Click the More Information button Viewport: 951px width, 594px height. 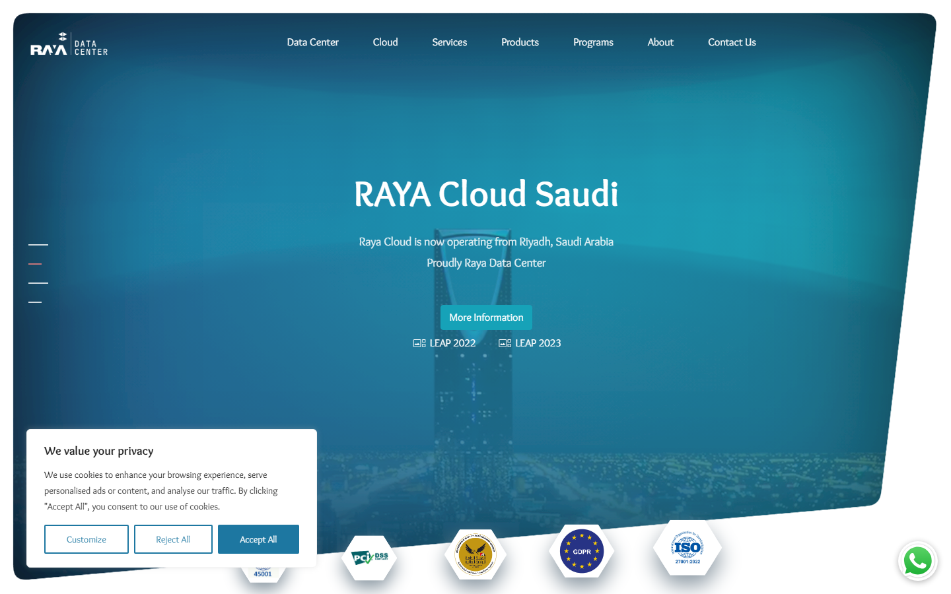[x=486, y=317]
